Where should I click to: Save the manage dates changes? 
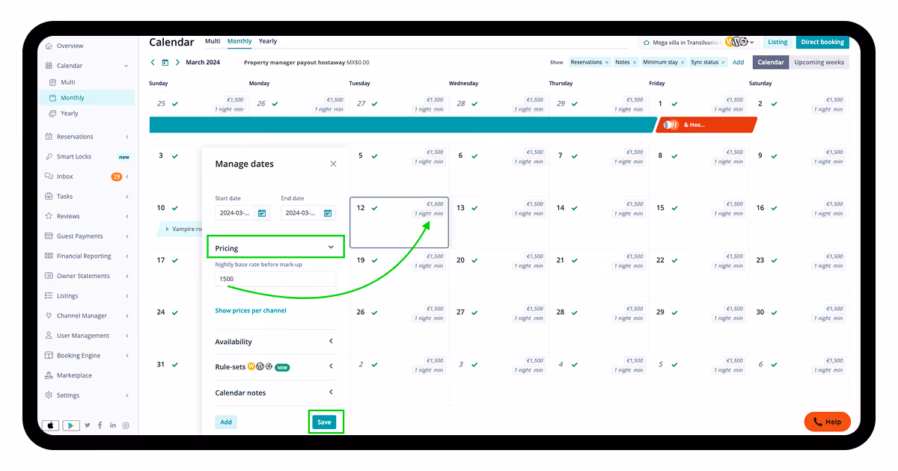[324, 422]
